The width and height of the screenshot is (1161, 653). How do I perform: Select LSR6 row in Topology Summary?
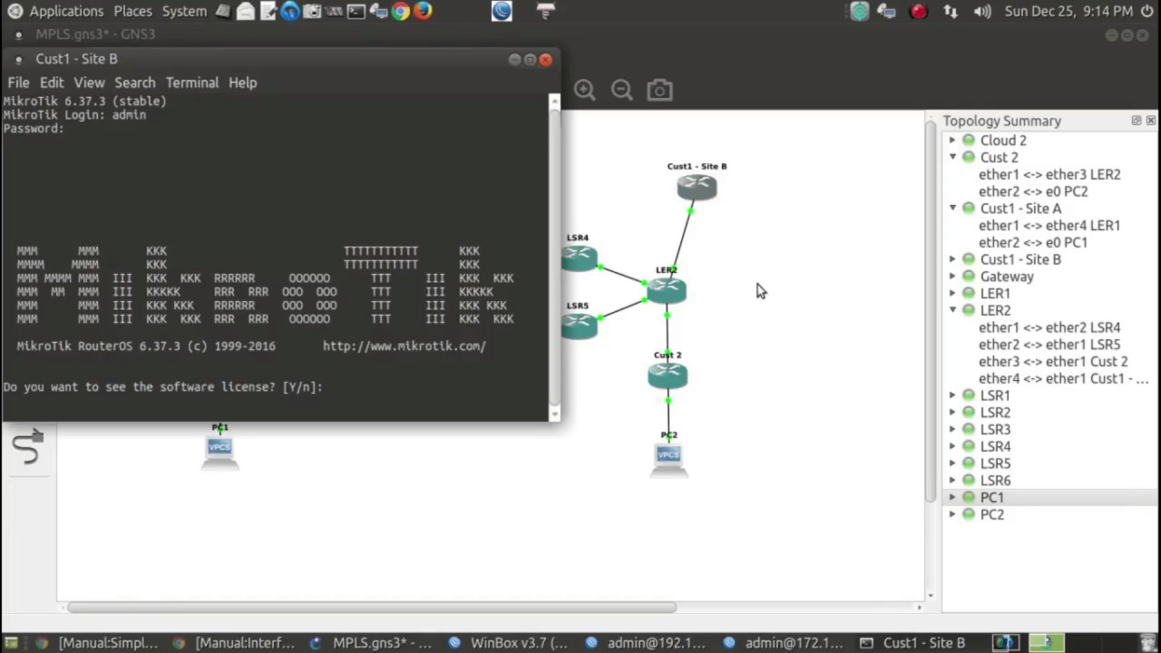click(1049, 481)
